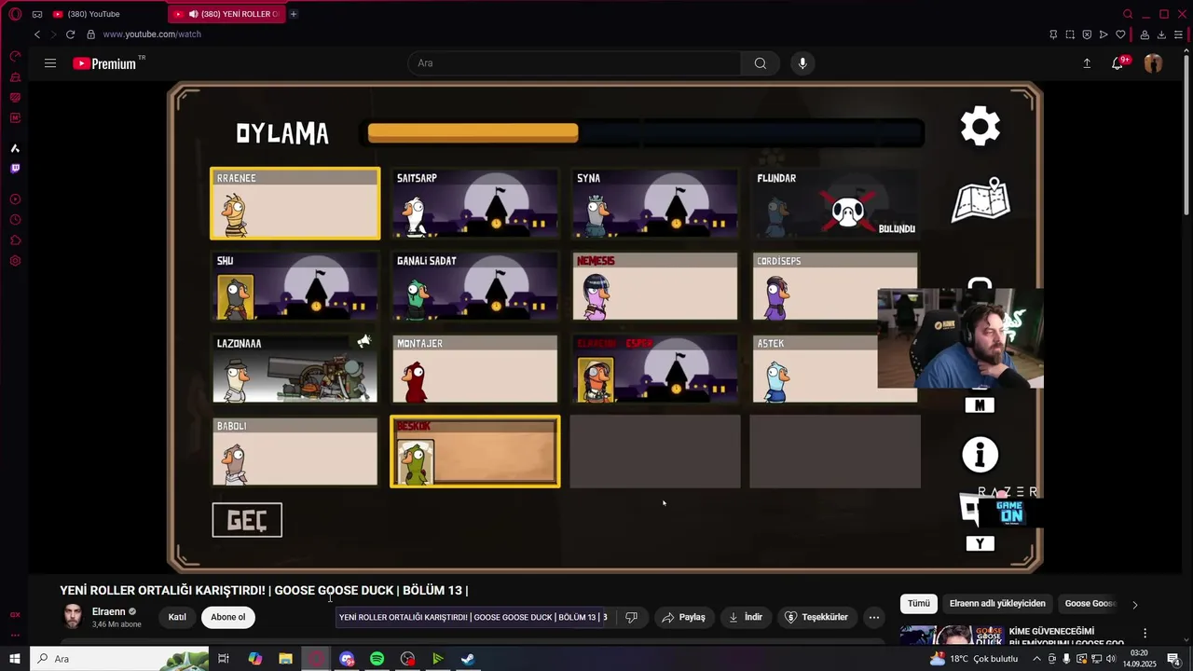Click the Windows taskbar search box
Viewport: 1193px width, 671px height.
(119, 659)
